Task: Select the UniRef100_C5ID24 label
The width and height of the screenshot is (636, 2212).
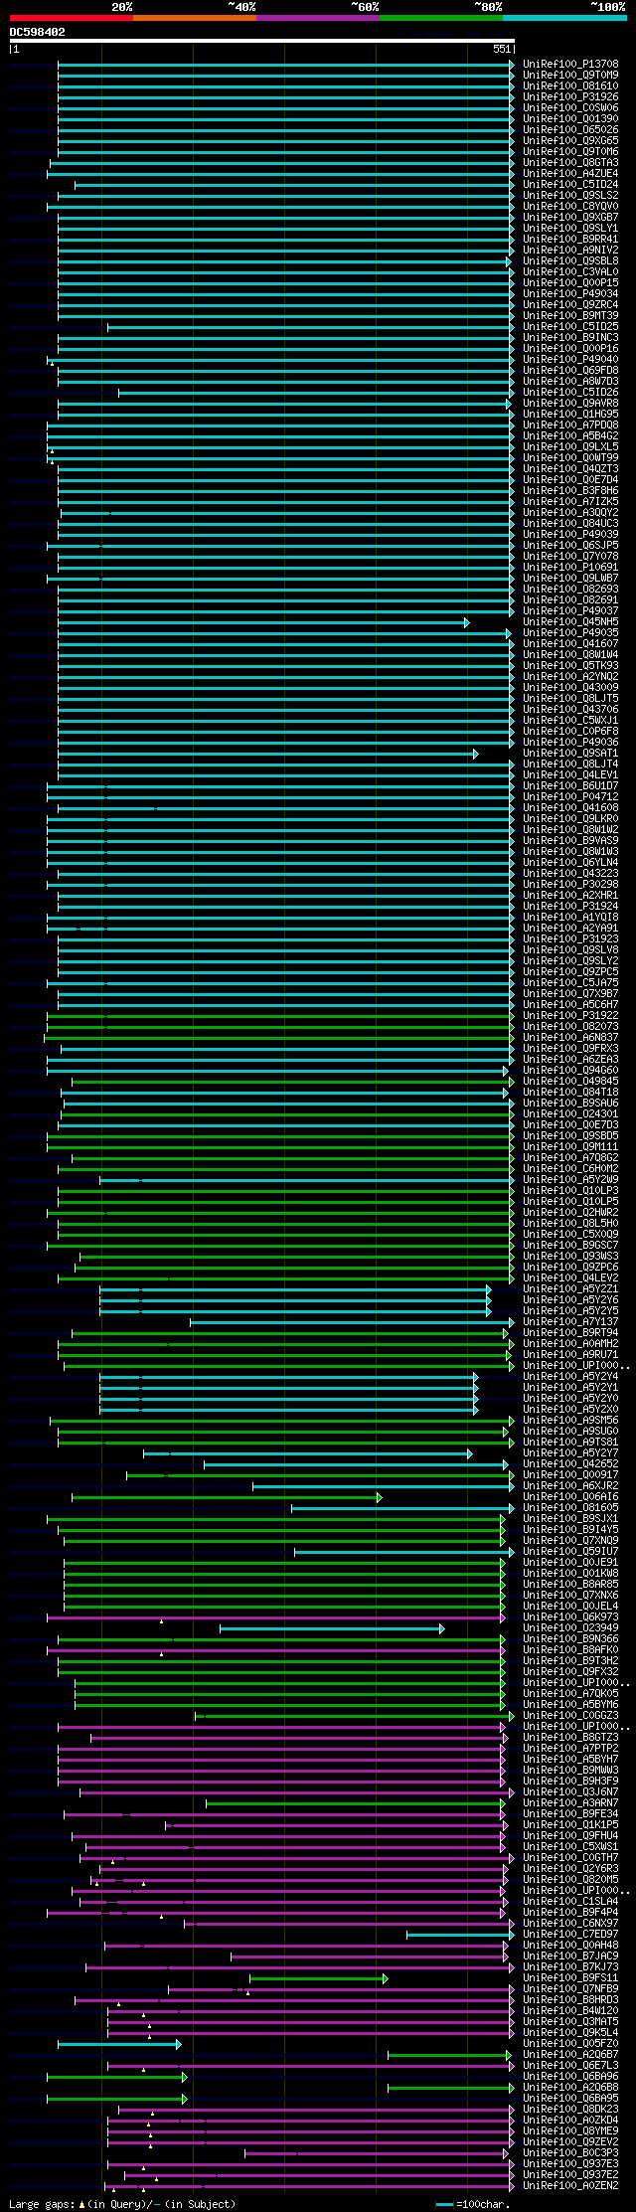Action: click(570, 185)
